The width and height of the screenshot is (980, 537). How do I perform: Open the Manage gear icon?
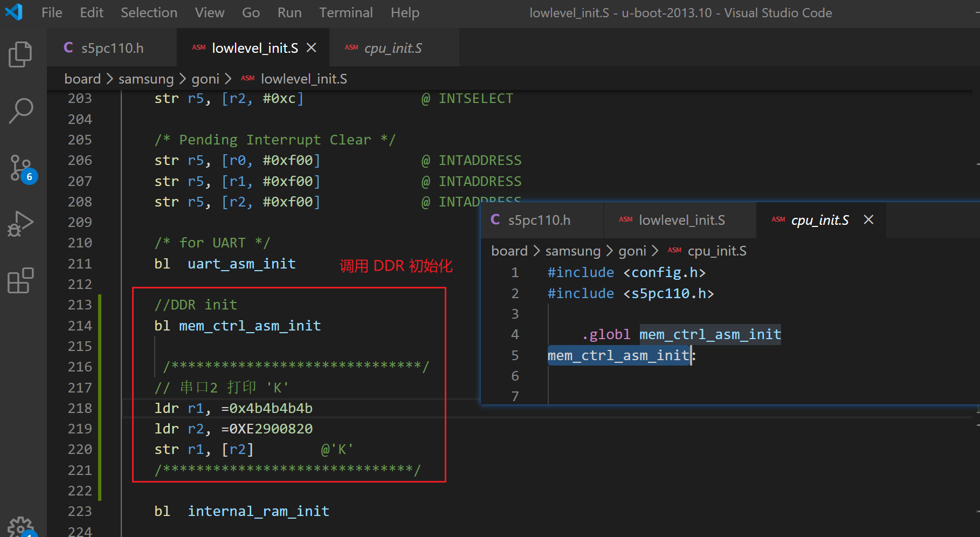click(20, 527)
